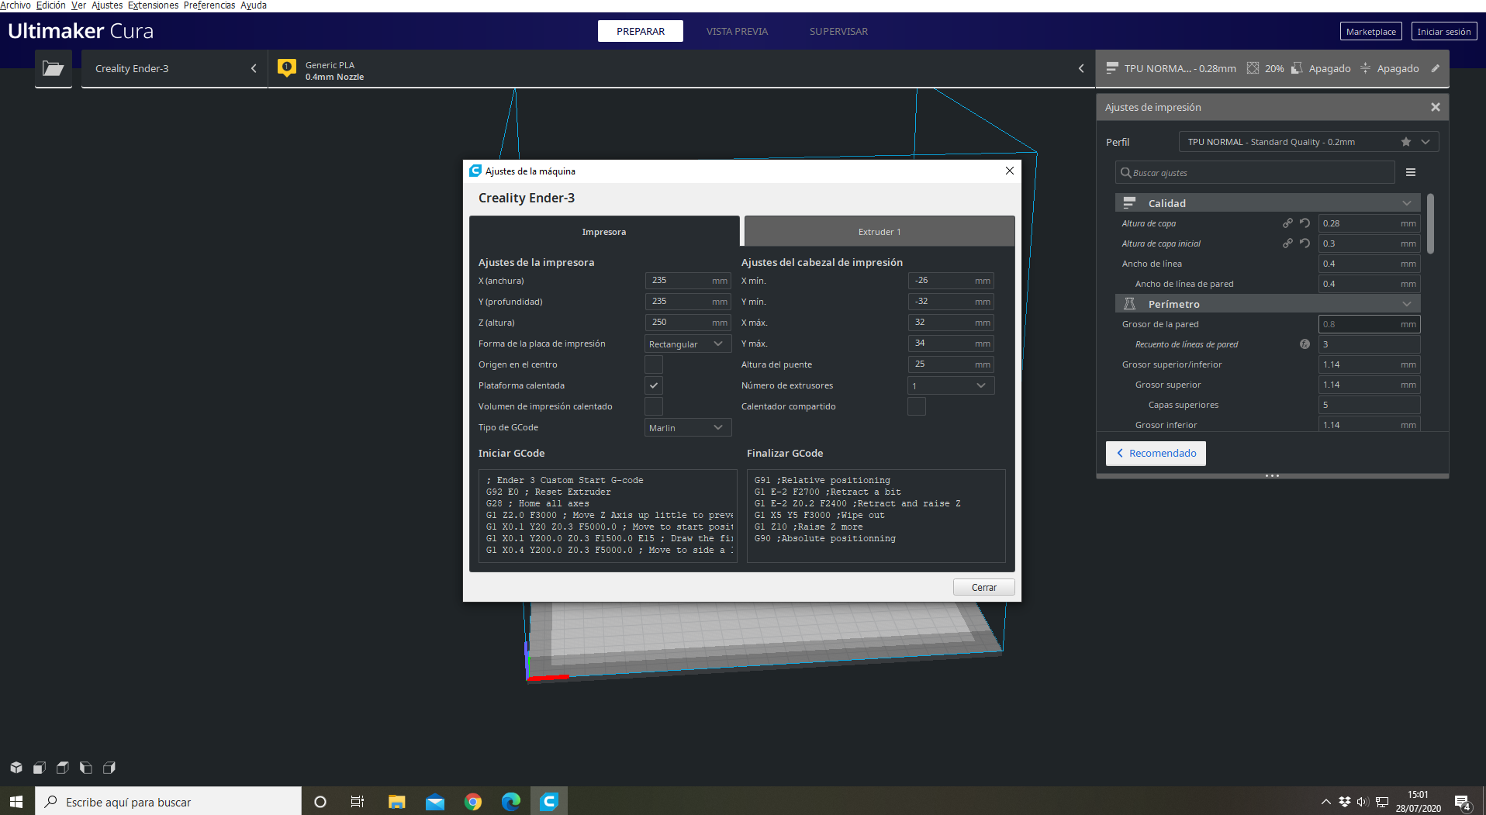Toggle Origen en el centro checkbox
Screen dimensions: 1486x815
[654, 364]
